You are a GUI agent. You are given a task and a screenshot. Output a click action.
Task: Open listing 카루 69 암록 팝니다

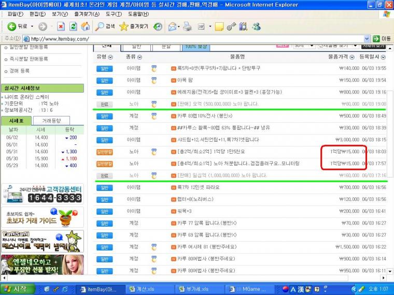(207, 235)
